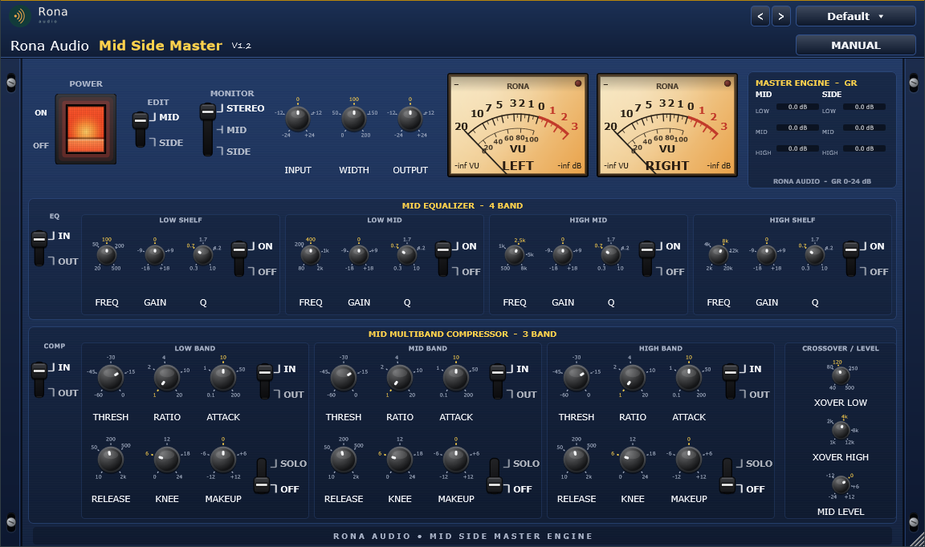The height and width of the screenshot is (547, 925).
Task: Click the Mid Band KNEE knob
Action: (399, 460)
